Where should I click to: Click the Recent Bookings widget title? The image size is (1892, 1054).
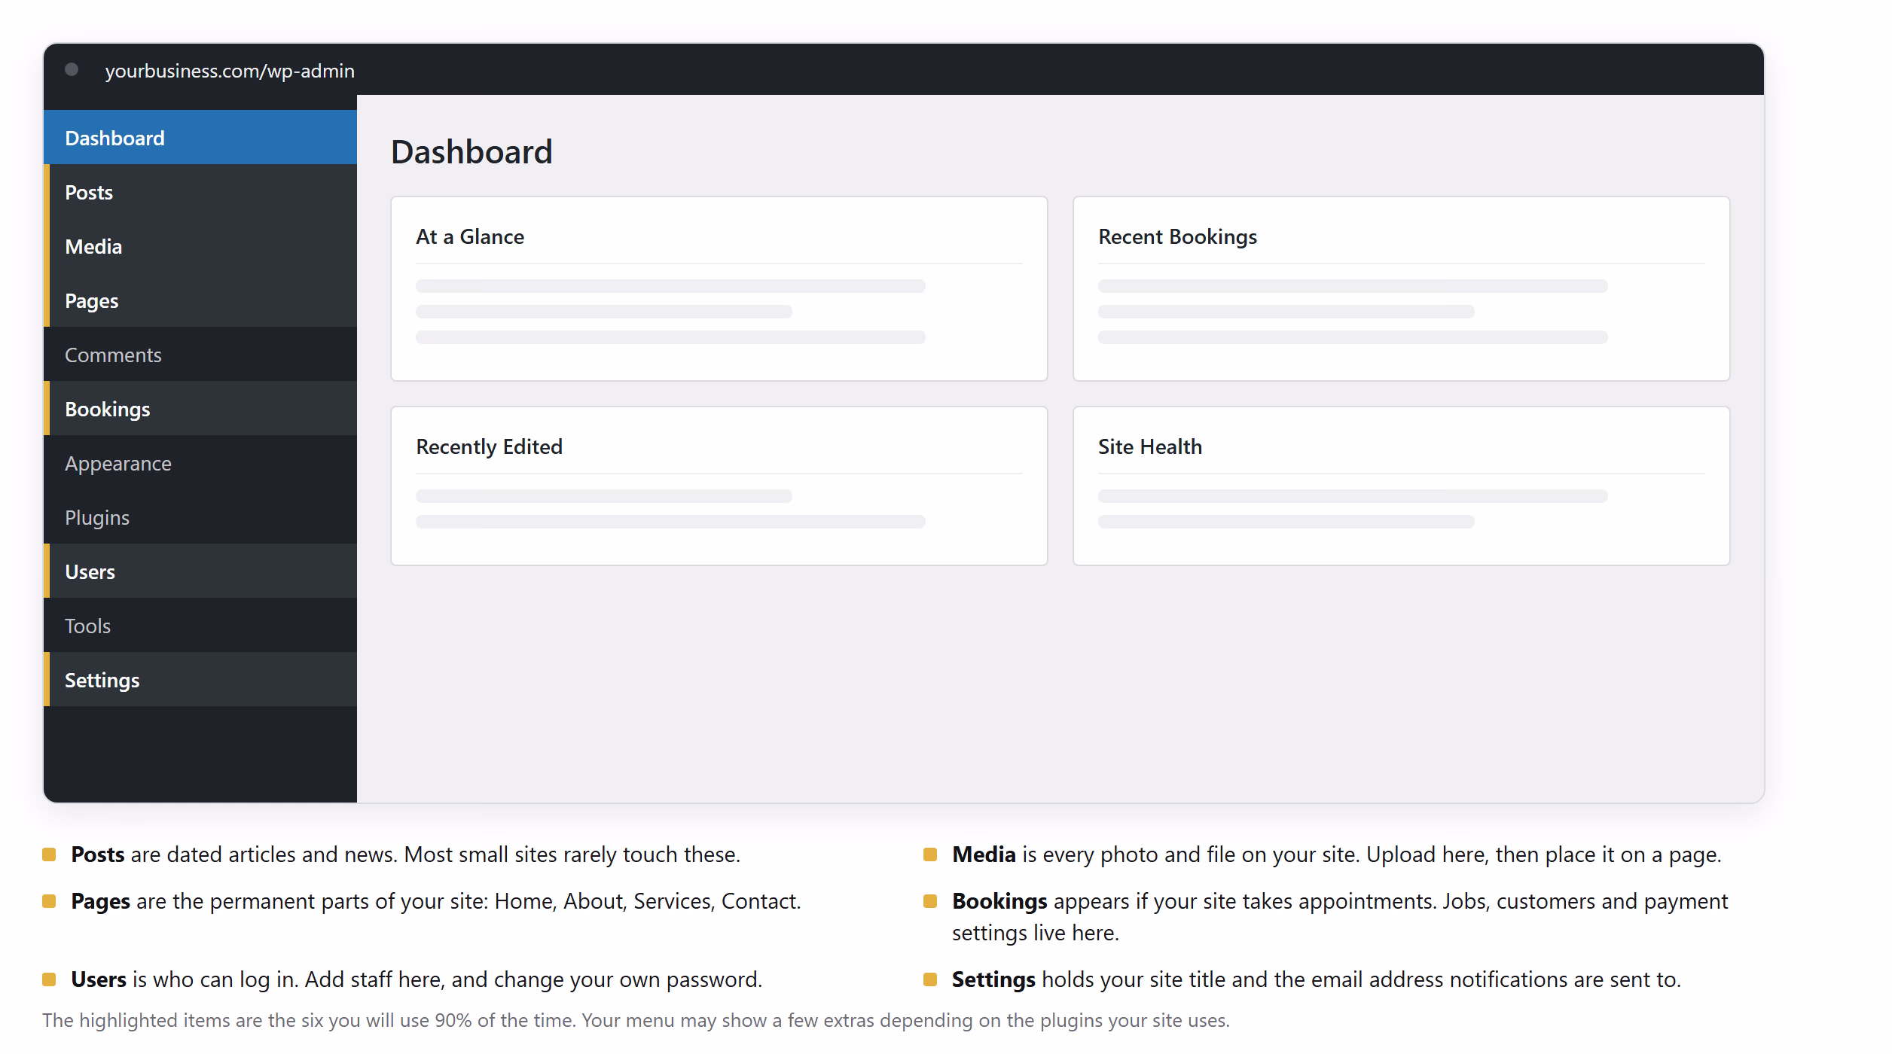tap(1177, 236)
